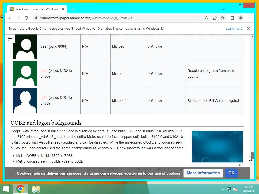
Task: Open the Windows Start button
Action: [6, 189]
